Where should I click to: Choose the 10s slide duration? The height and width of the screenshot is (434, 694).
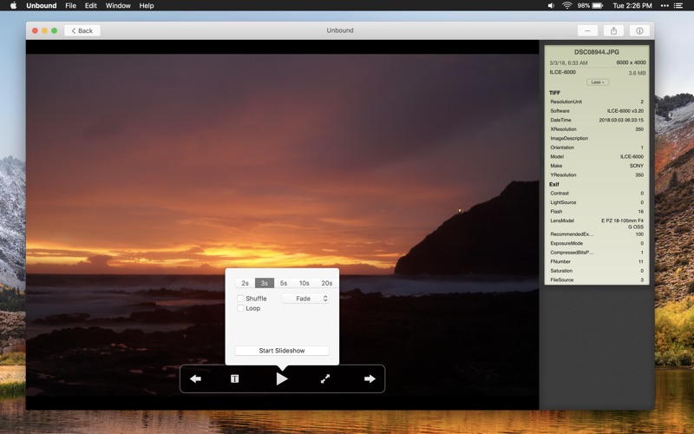pos(304,283)
